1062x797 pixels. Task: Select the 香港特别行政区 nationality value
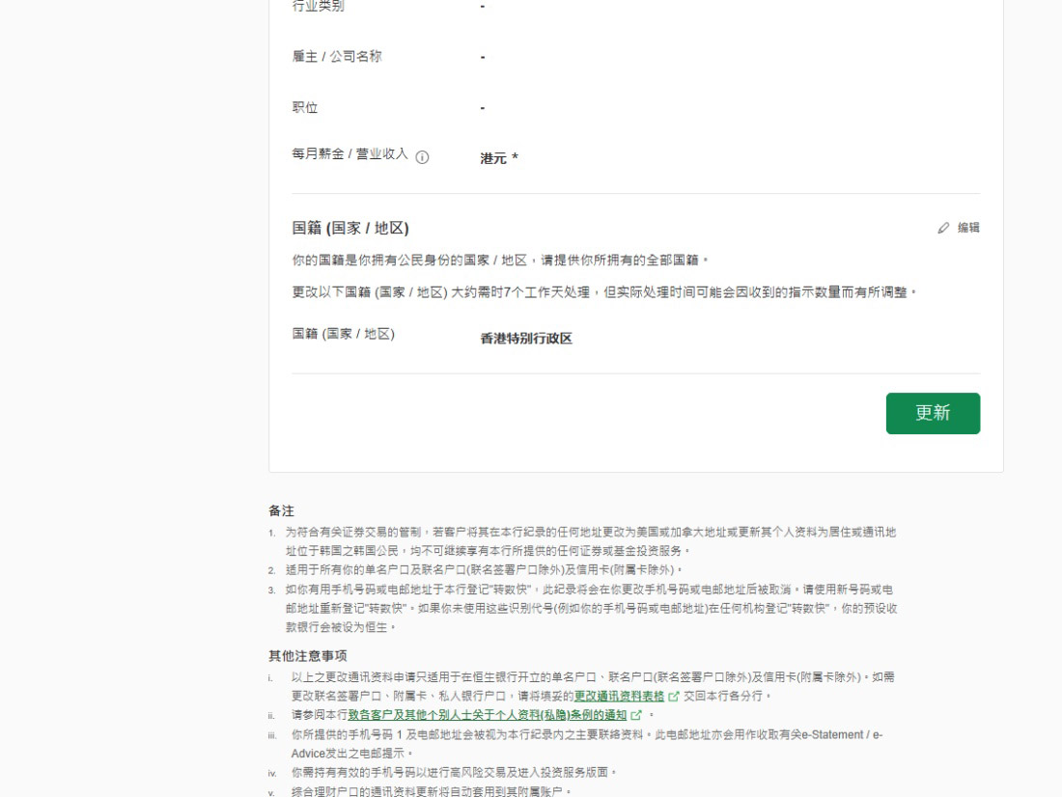(x=526, y=339)
